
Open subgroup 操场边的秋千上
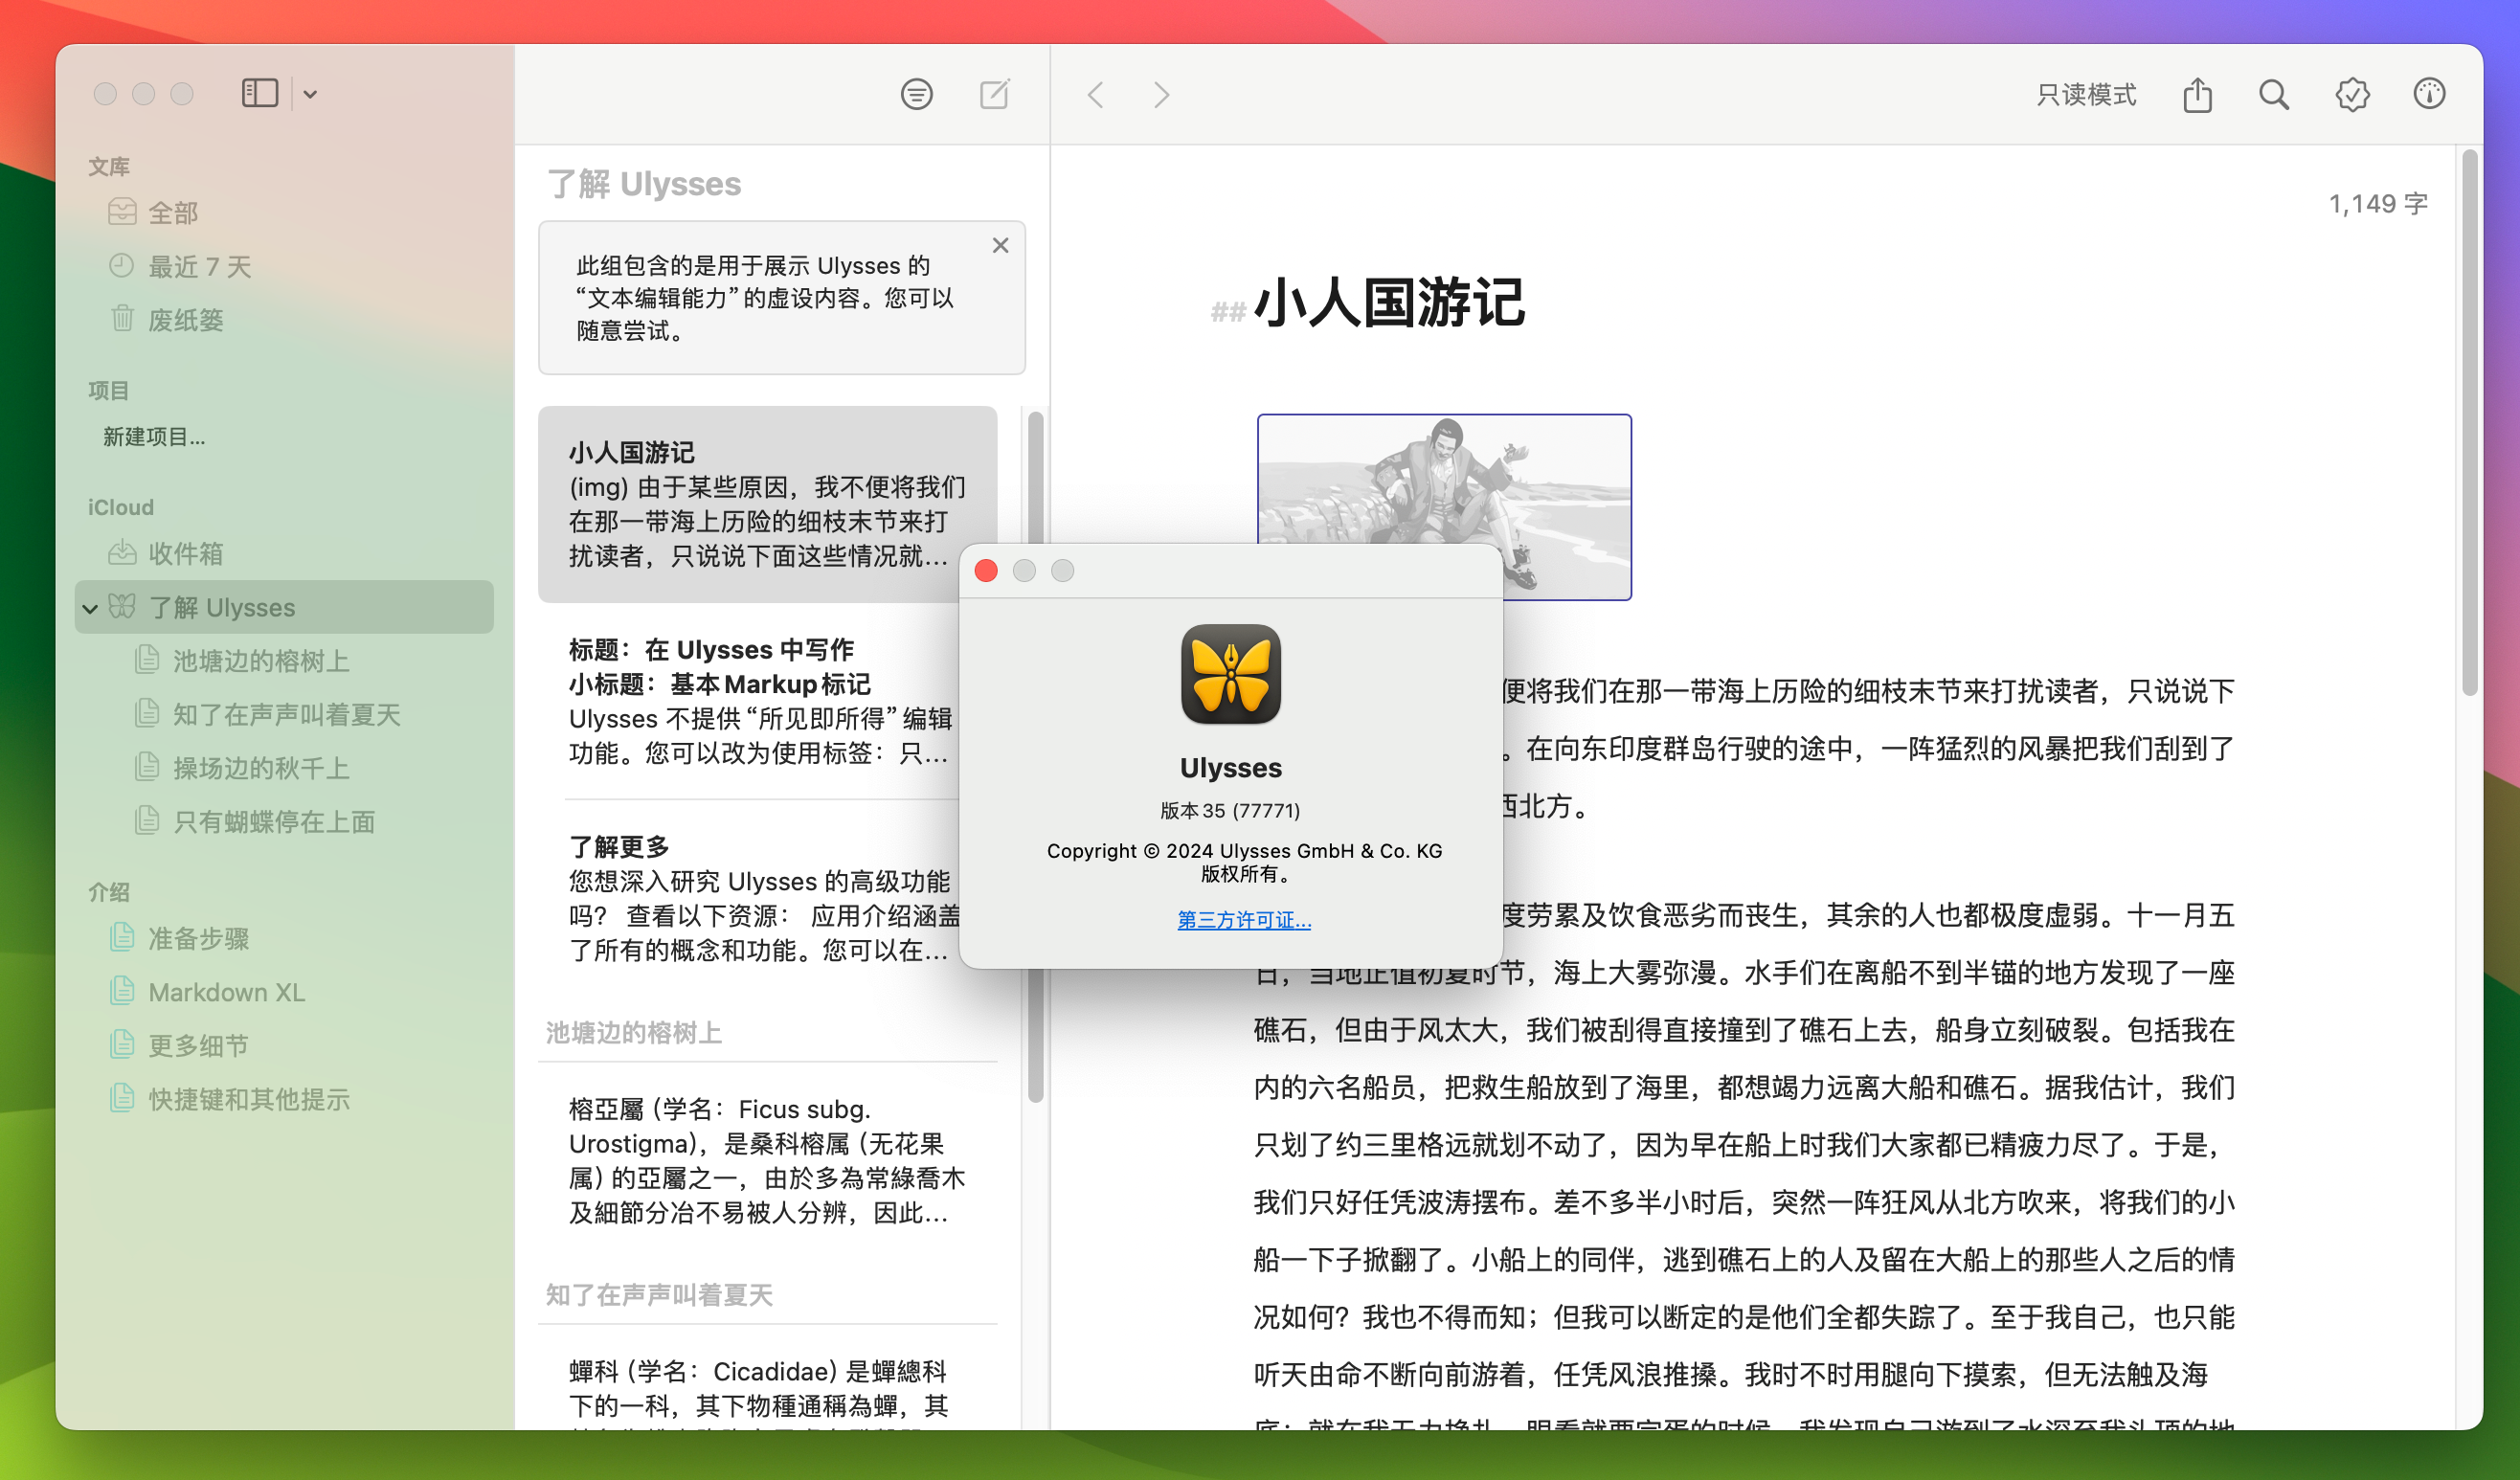(284, 768)
